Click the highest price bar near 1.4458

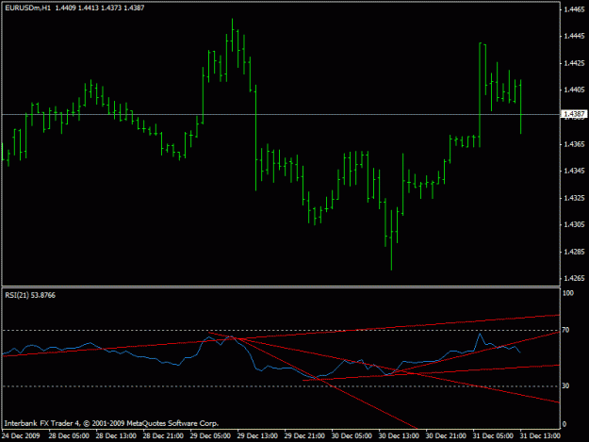point(232,35)
